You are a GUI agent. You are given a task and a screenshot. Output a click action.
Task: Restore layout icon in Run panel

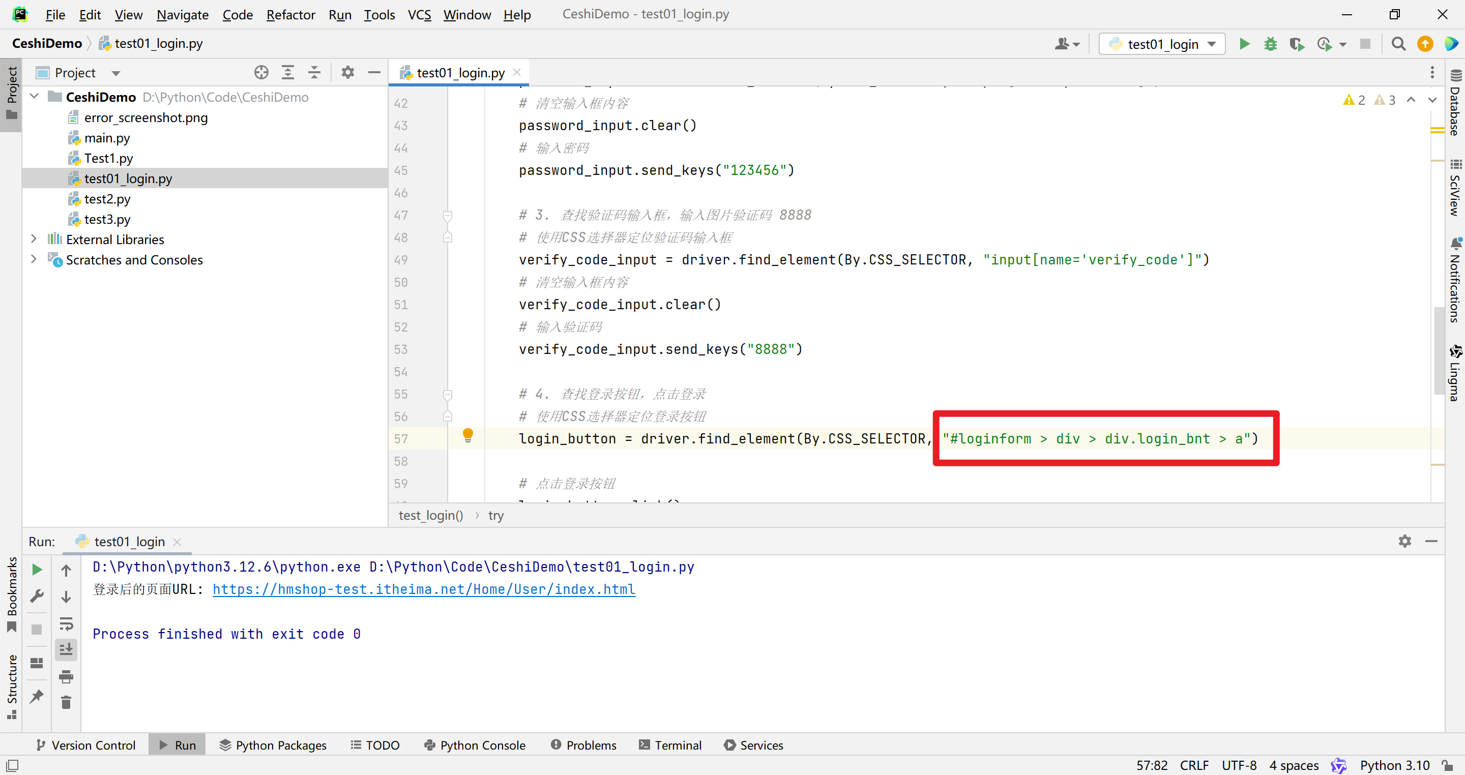click(37, 663)
